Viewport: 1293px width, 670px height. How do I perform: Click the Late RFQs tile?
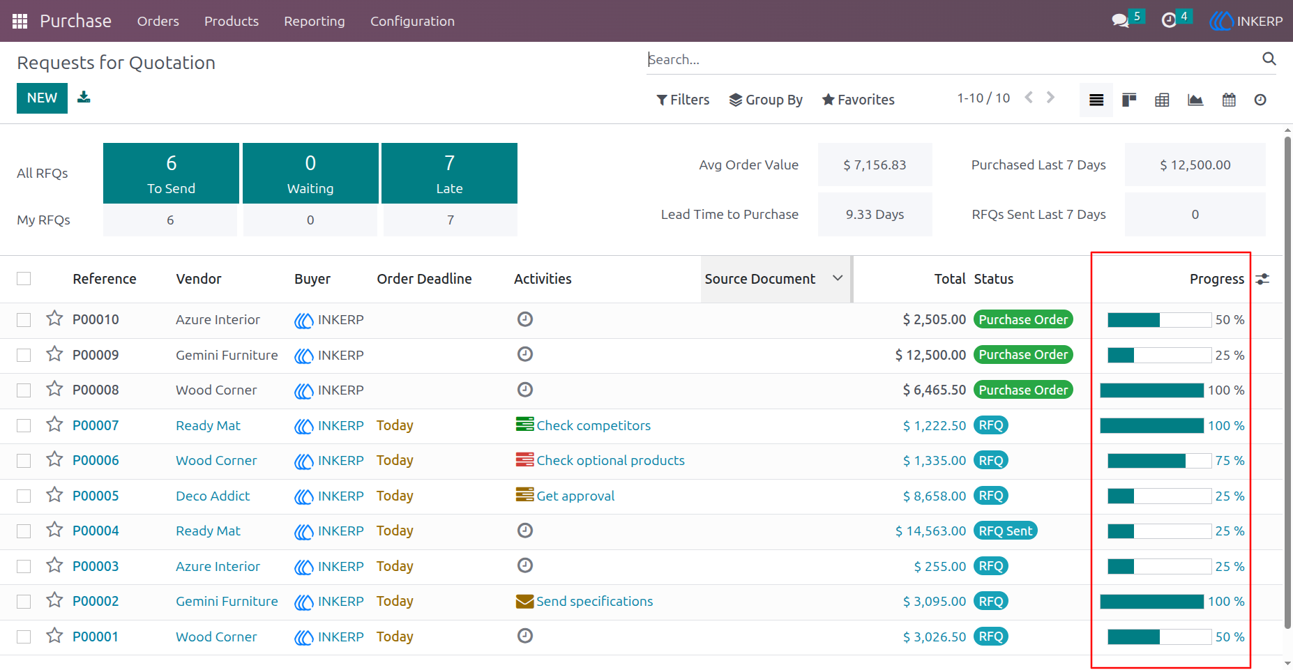coord(450,173)
